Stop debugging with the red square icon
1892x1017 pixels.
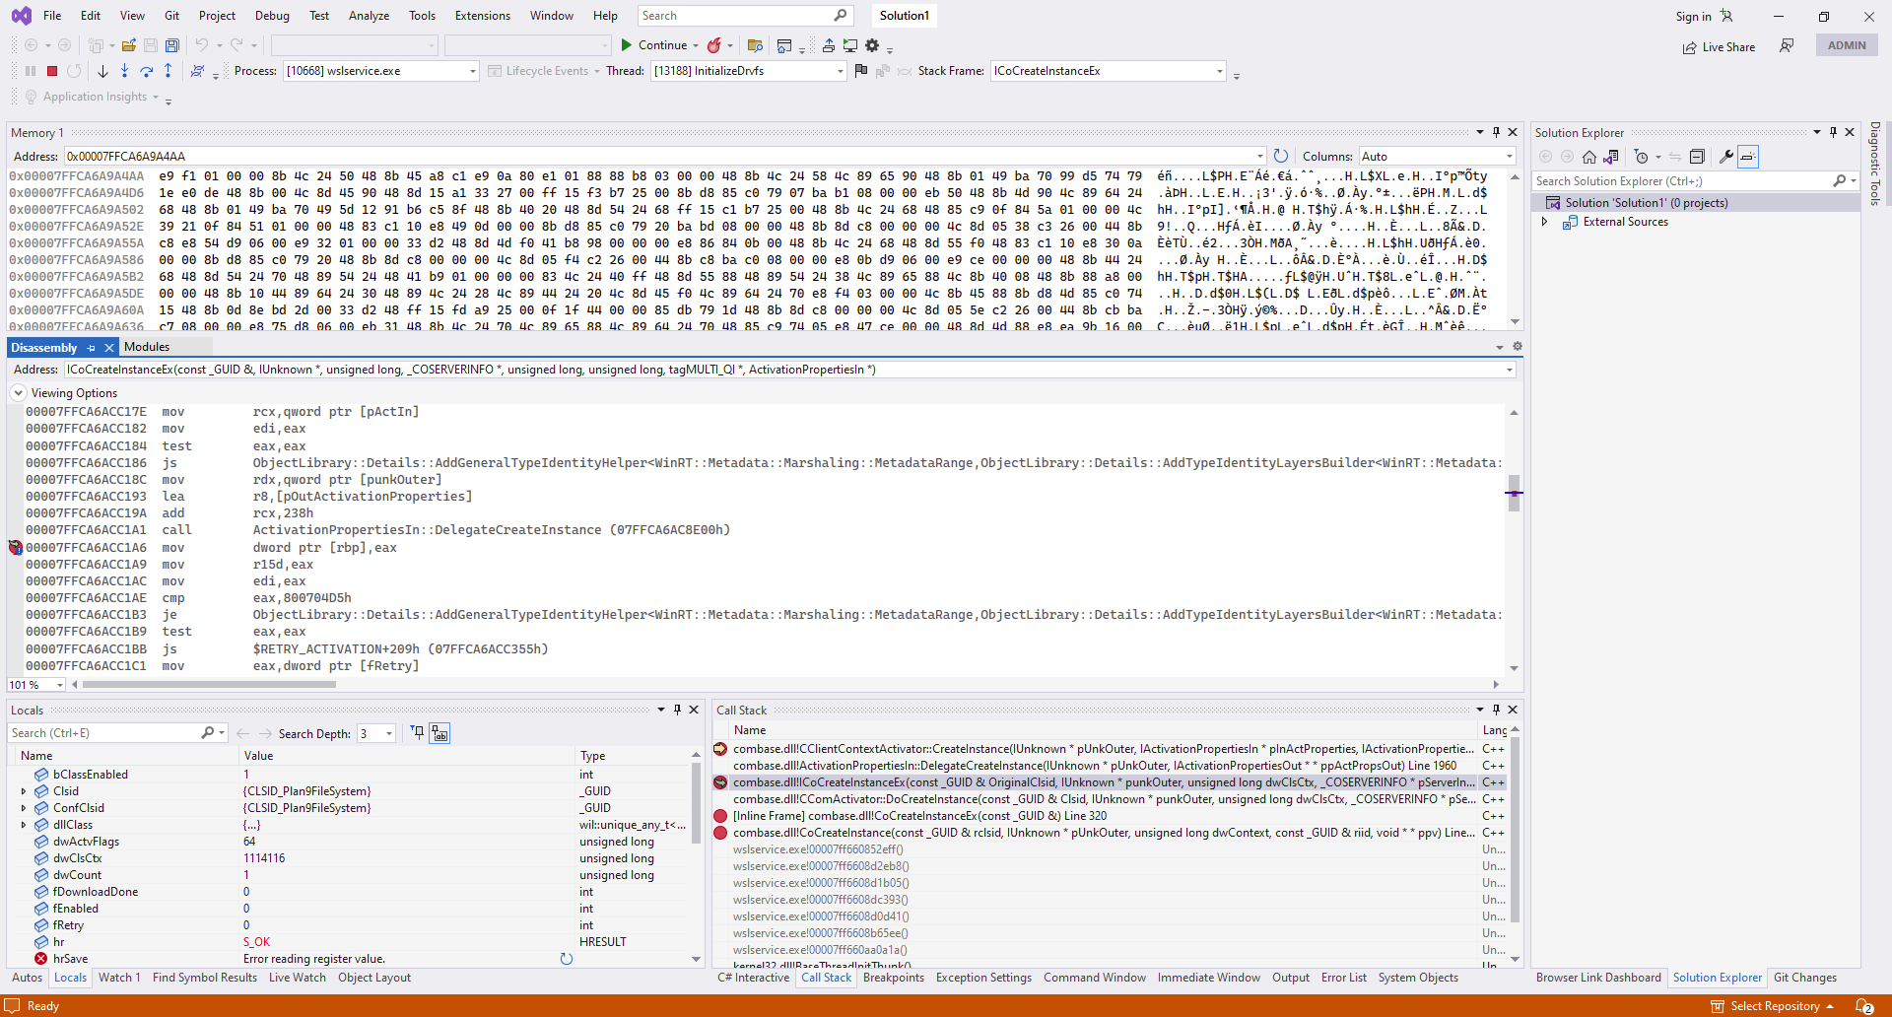pos(51,71)
